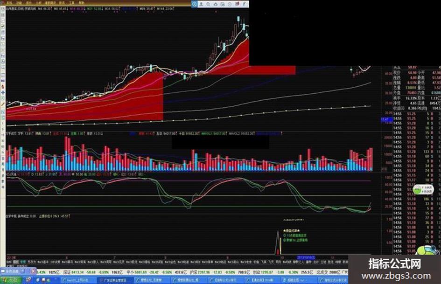Open the 帮助 menu
Screen dimensions: 441x284
pos(81,2)
